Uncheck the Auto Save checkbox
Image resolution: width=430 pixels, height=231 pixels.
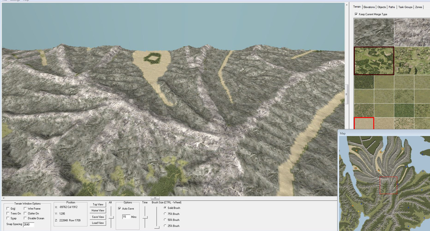click(x=120, y=209)
